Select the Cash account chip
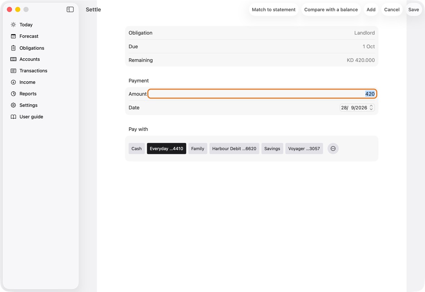Viewport: 425px width, 292px height. (x=137, y=149)
